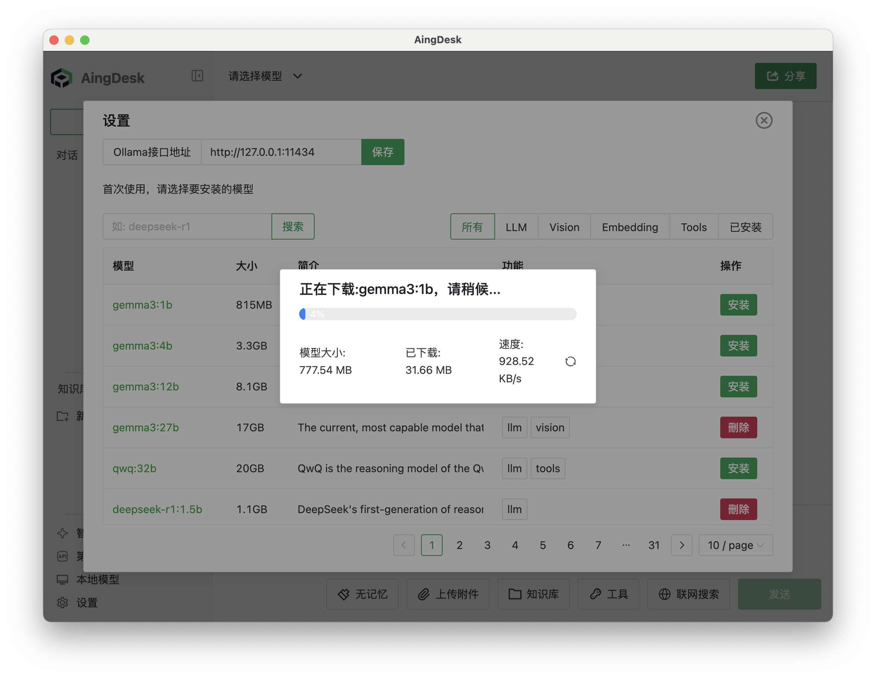Open the knowledge base folder button
The width and height of the screenshot is (876, 679).
(x=534, y=594)
